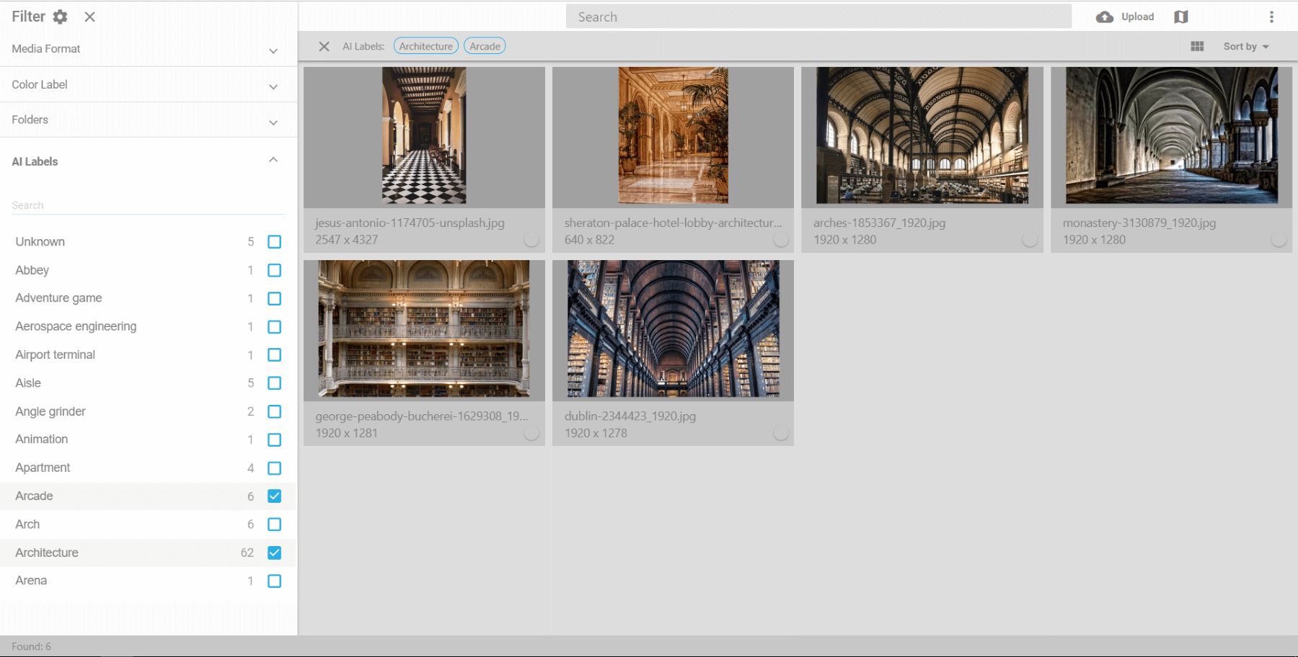
Task: Expand the Media Format section
Action: tap(273, 50)
